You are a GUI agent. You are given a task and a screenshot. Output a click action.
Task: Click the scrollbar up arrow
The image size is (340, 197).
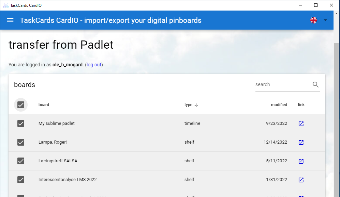coord(336,13)
